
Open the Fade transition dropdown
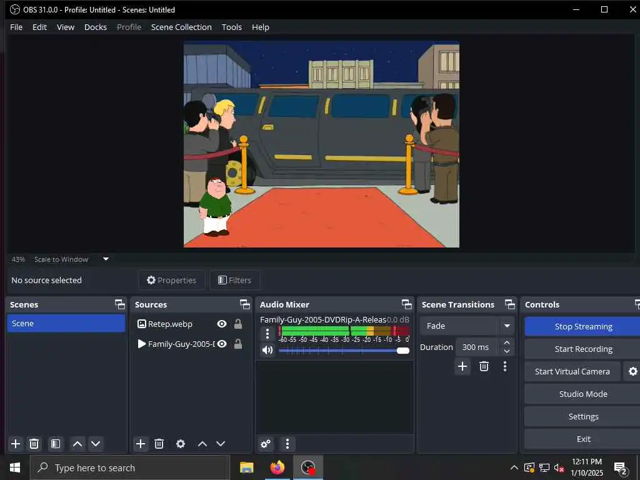point(466,326)
